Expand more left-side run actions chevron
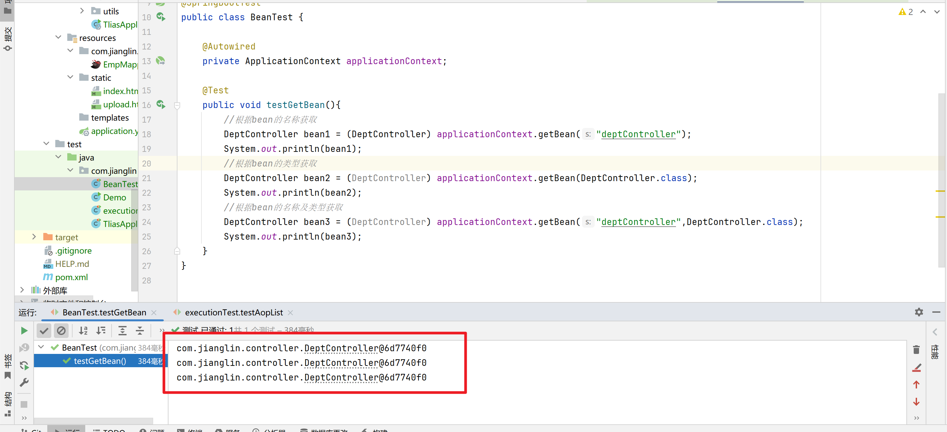Image resolution: width=947 pixels, height=432 pixels. [x=24, y=418]
